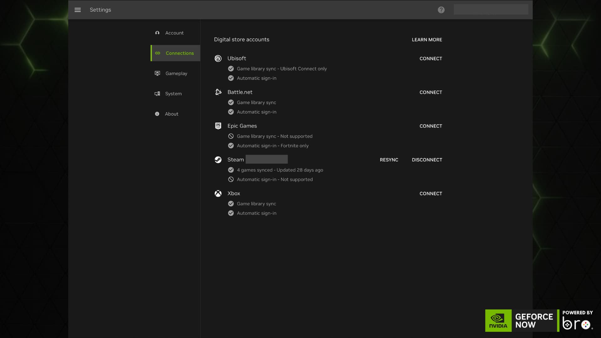Click the Epic Games logo icon
This screenshot has height=338, width=601.
pos(218,126)
